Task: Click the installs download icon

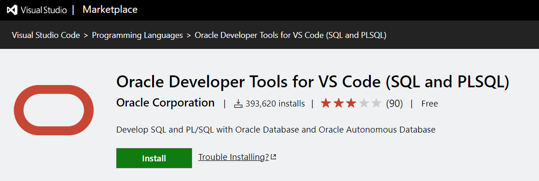Action: pos(238,104)
